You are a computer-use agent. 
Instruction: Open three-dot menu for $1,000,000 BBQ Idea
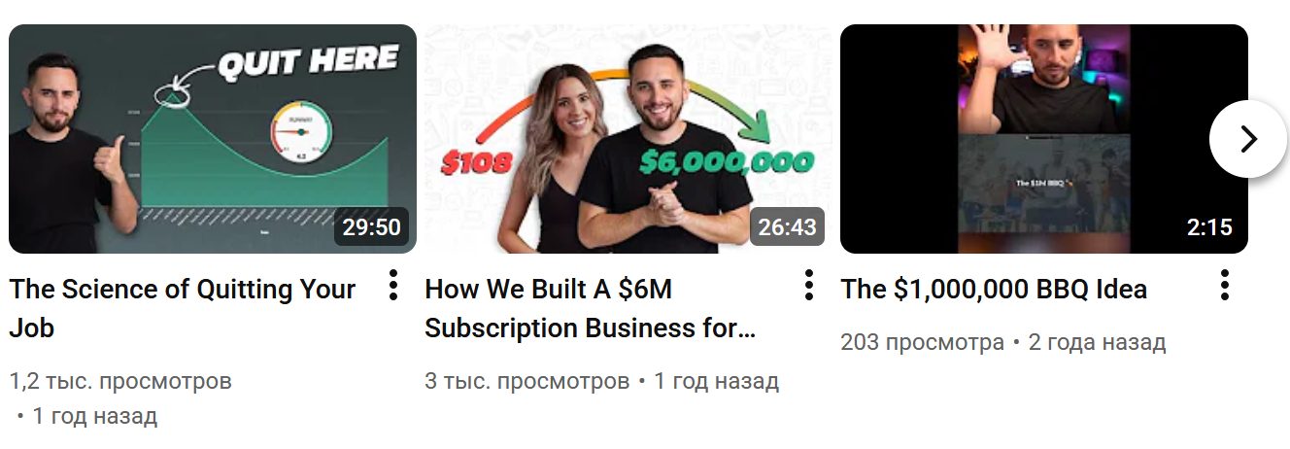1224,285
